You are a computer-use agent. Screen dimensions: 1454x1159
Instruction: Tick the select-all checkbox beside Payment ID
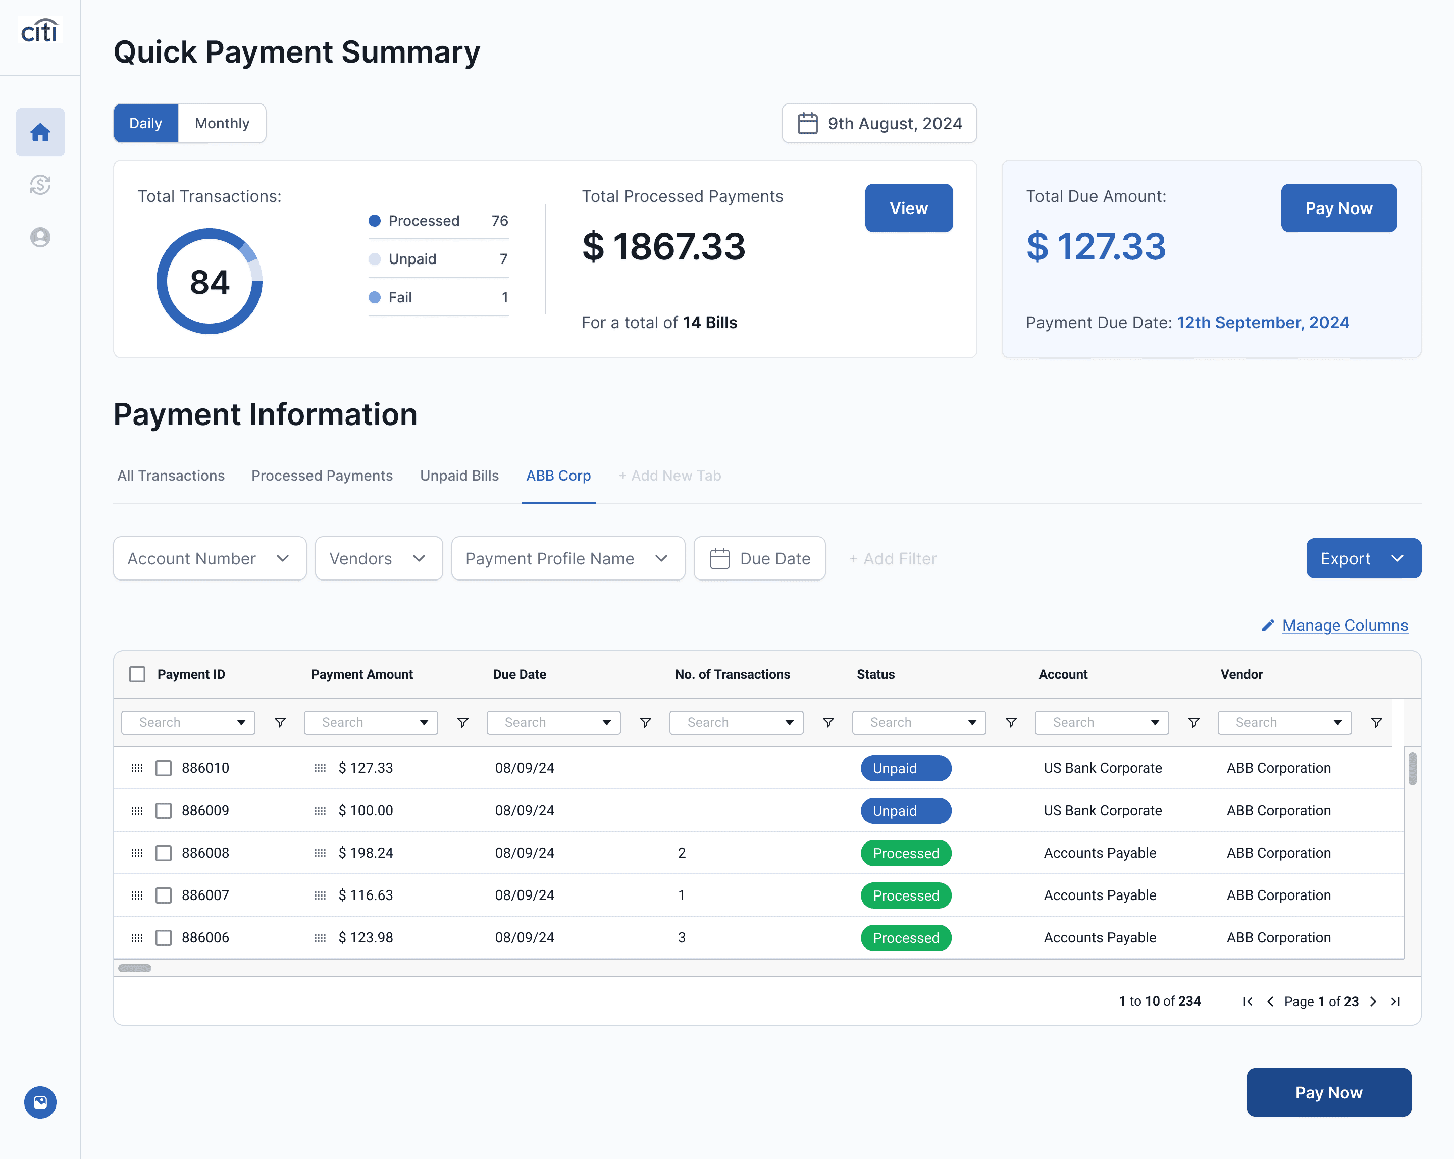tap(138, 674)
